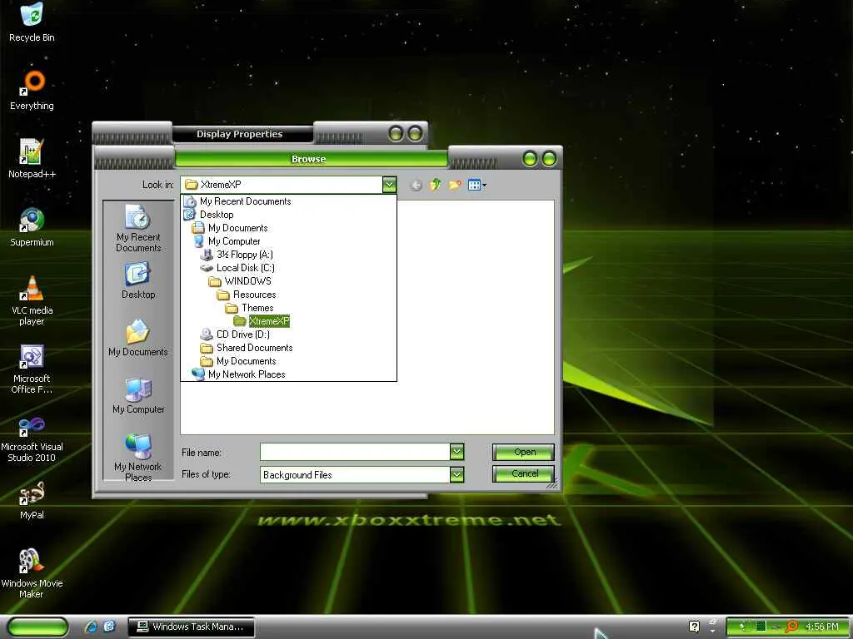Click the green Start button
The width and height of the screenshot is (853, 639).
pyautogui.click(x=38, y=627)
